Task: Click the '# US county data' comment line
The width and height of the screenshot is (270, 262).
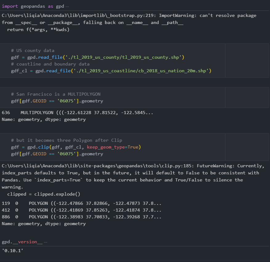Action: click(33, 50)
